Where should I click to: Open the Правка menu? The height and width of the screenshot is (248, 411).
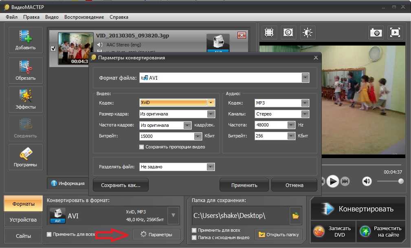31,17
